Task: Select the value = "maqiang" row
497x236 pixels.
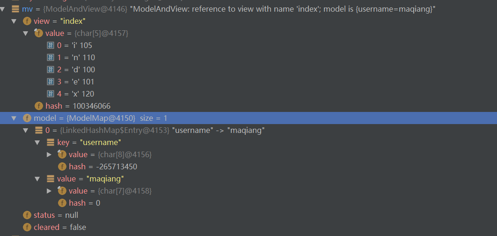Action: [90, 179]
